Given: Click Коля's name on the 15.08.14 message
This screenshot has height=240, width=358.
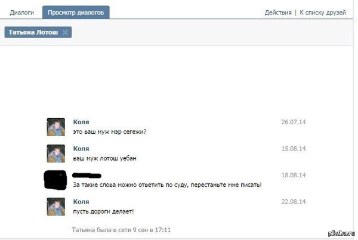Looking at the screenshot, I should 81,149.
